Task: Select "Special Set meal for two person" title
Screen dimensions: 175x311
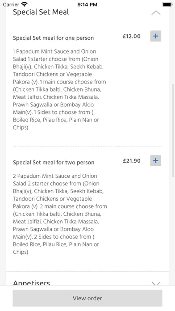Action: (54, 163)
